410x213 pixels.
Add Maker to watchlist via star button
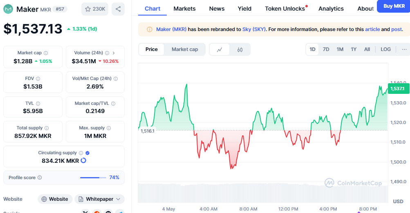tap(95, 9)
